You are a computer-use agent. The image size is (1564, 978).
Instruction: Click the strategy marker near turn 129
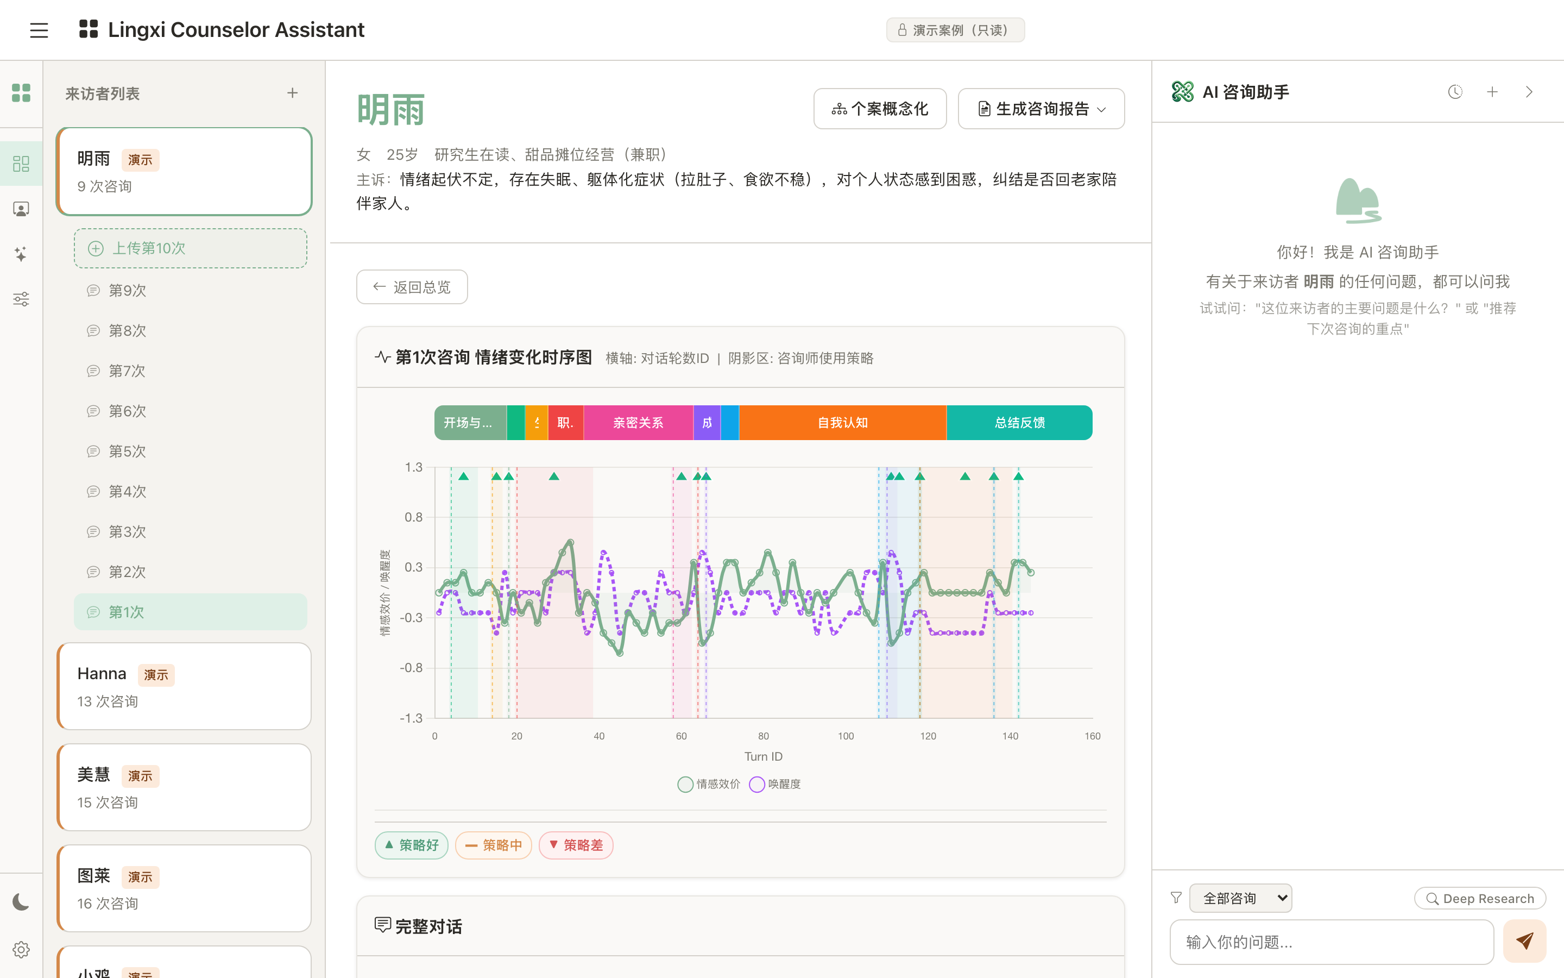pos(965,476)
